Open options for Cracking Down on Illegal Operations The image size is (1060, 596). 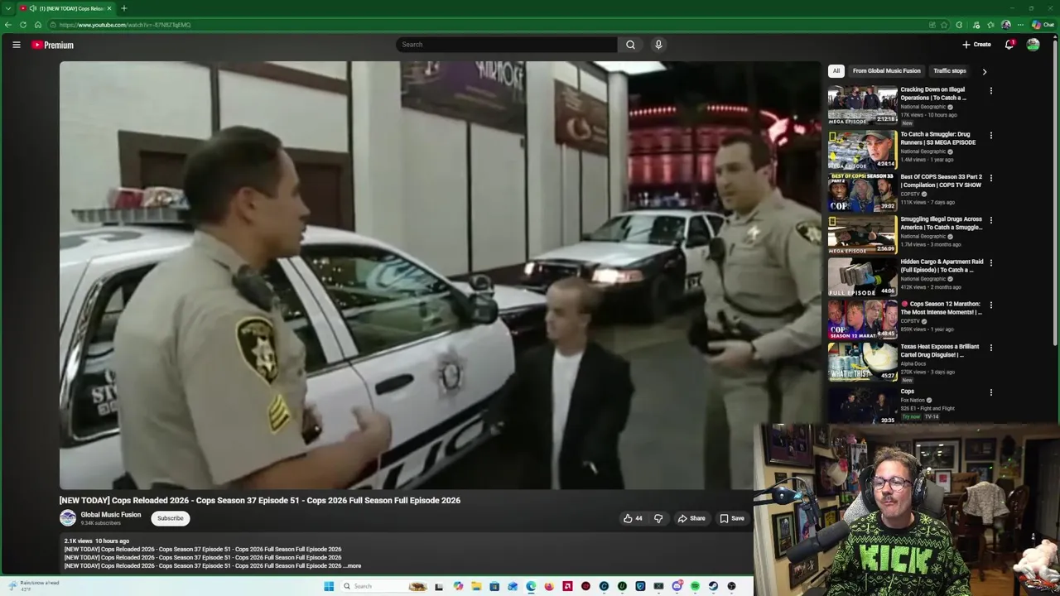[x=990, y=91]
